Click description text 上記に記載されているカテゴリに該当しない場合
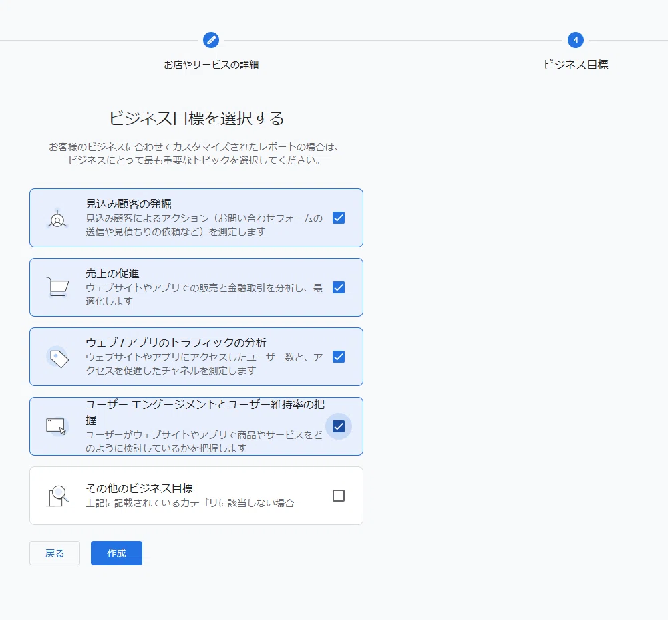Screen dimensions: 668x620 (190, 503)
